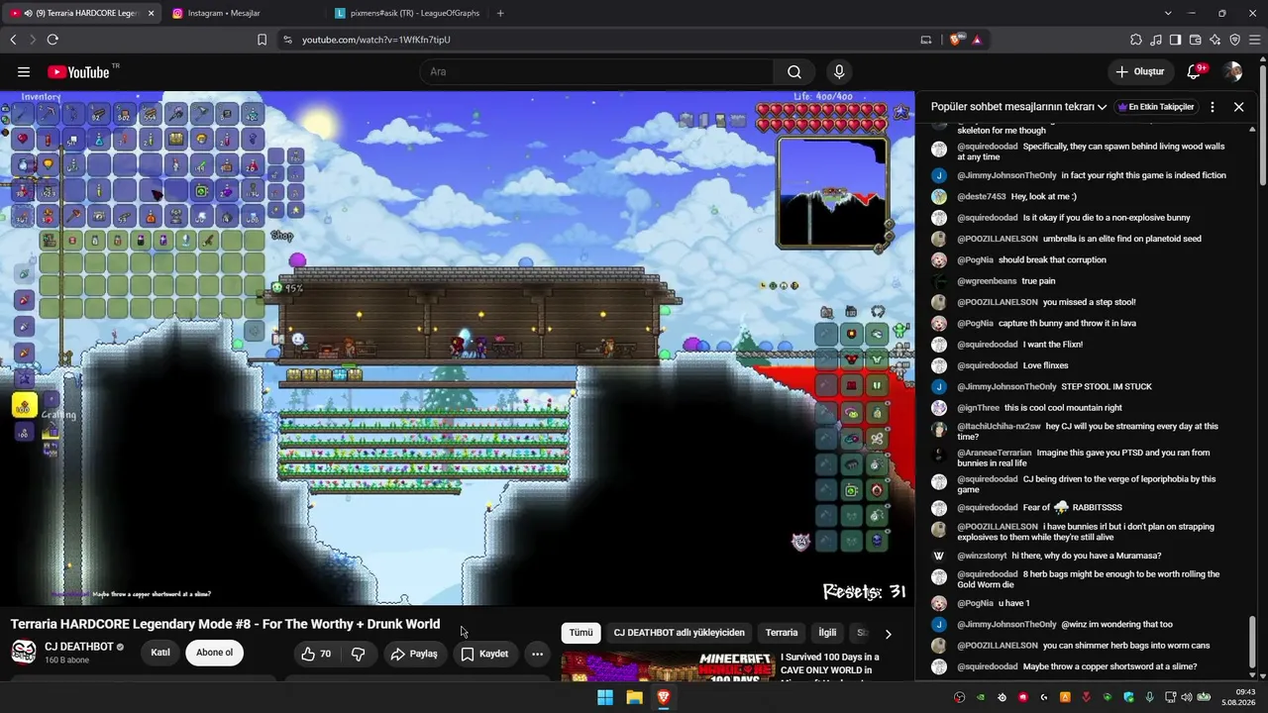Click chat message "u have 1"

[x=1014, y=603]
